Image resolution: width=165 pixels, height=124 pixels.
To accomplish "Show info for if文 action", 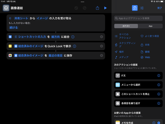I will [x=159, y=75].
